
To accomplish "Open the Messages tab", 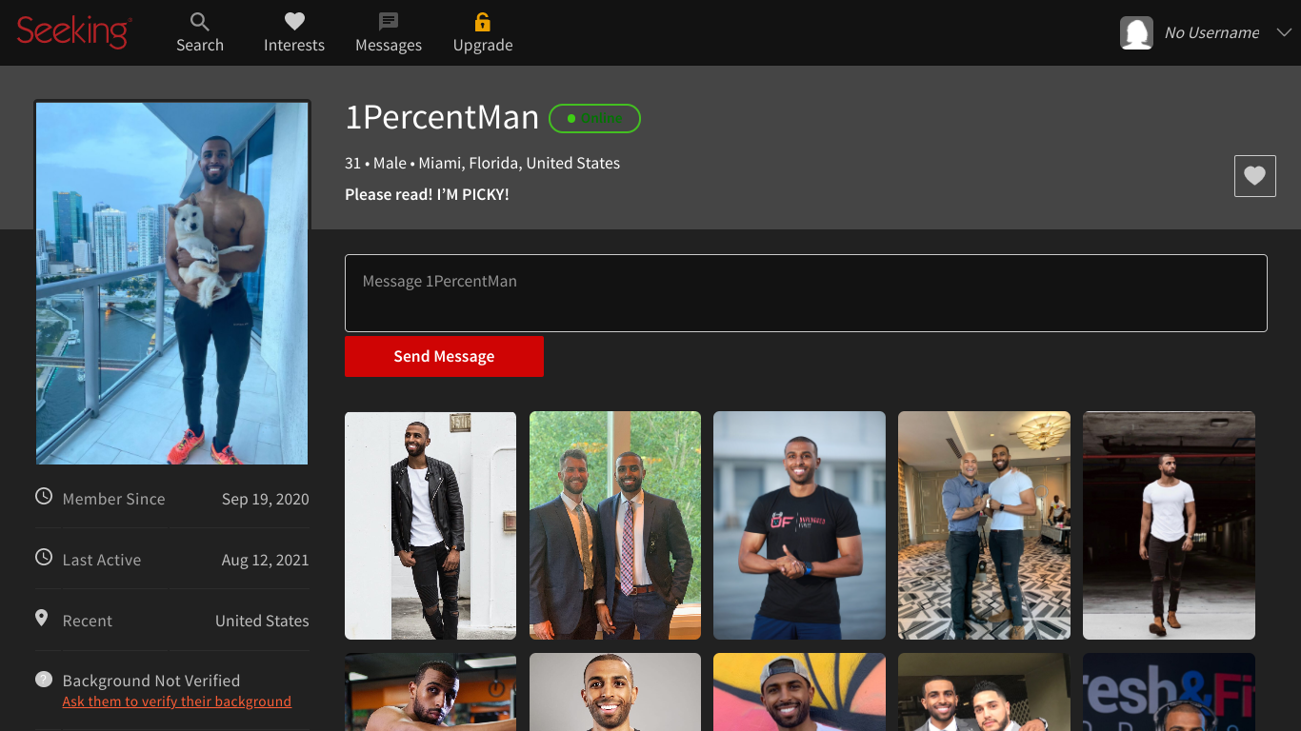I will pyautogui.click(x=389, y=32).
